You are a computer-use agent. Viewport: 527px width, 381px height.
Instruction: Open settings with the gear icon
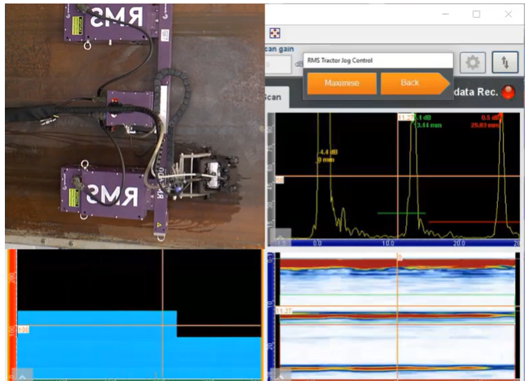[473, 63]
